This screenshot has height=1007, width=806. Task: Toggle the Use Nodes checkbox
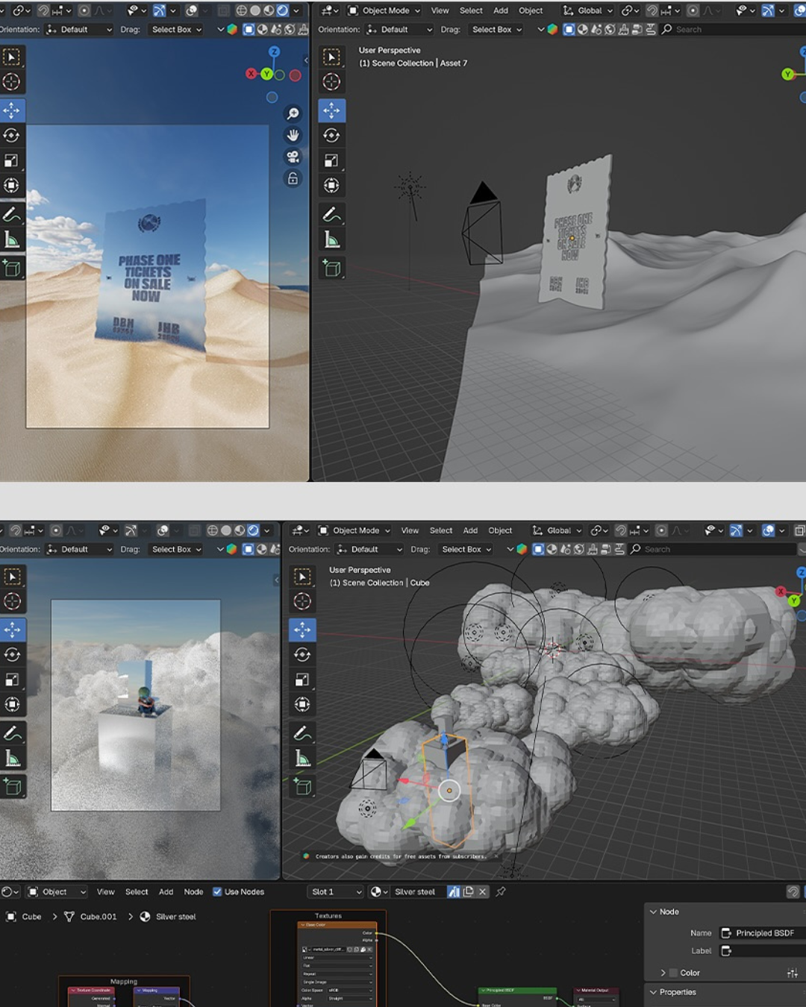tap(217, 891)
